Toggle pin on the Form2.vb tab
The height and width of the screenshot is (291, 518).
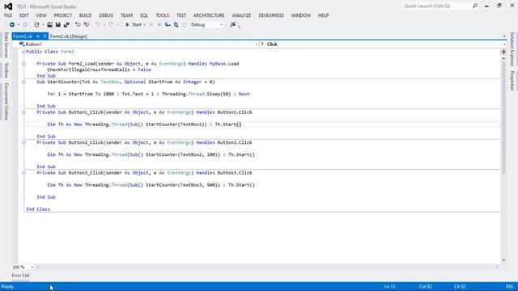click(38, 36)
